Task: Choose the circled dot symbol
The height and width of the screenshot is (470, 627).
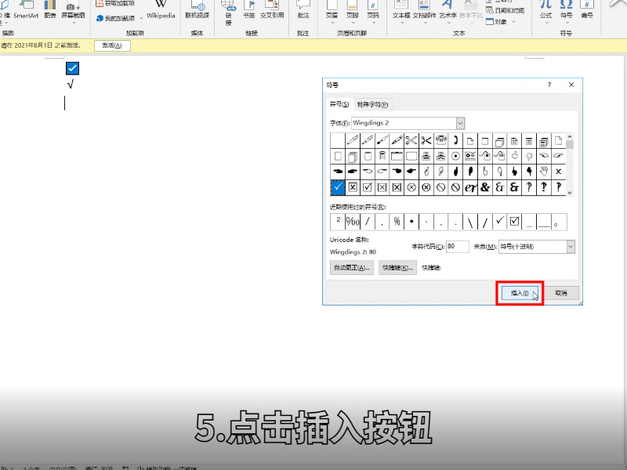Action: (x=455, y=156)
